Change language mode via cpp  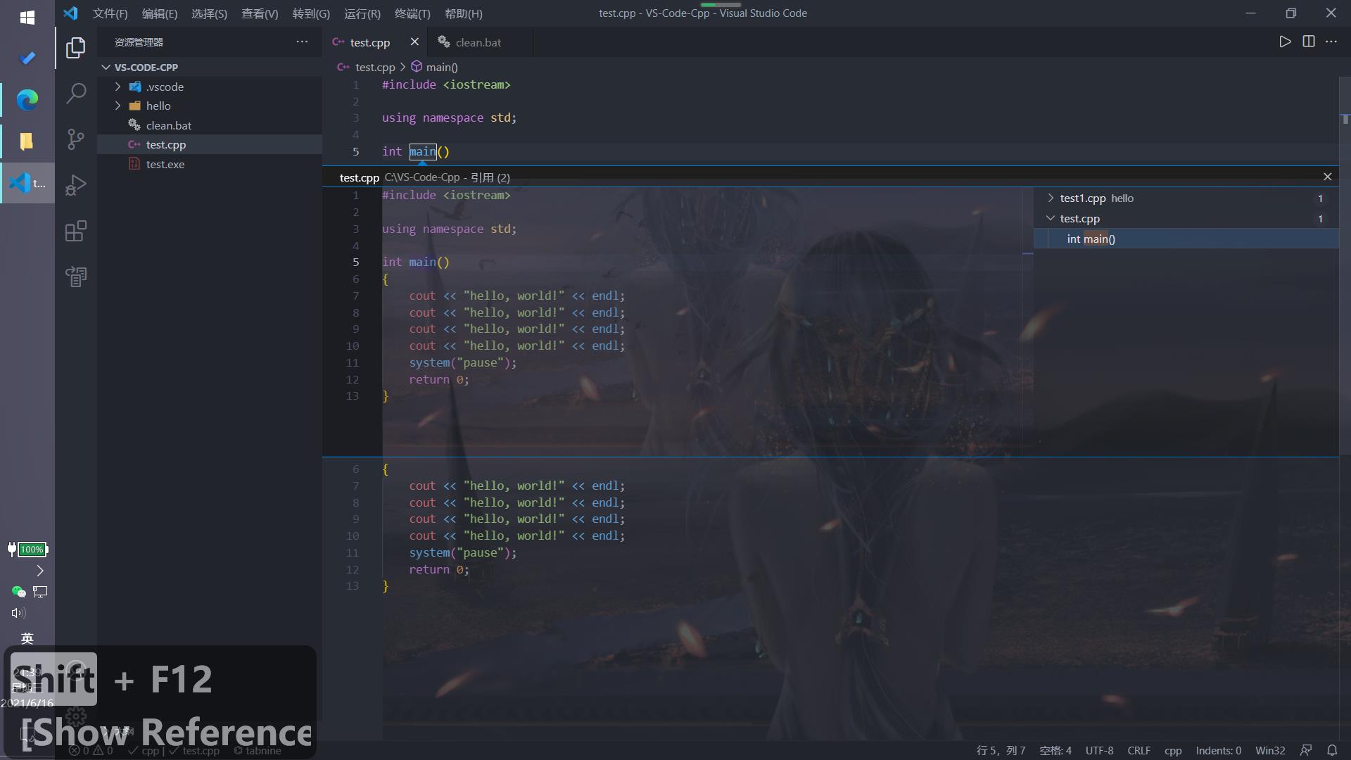pyautogui.click(x=1173, y=750)
